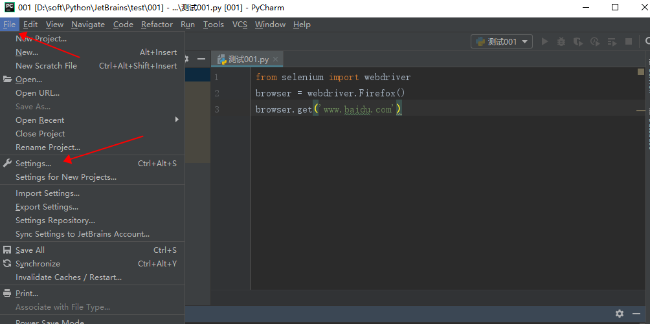This screenshot has width=650, height=324.
Task: Run the 测试001 configuration
Action: 544,41
